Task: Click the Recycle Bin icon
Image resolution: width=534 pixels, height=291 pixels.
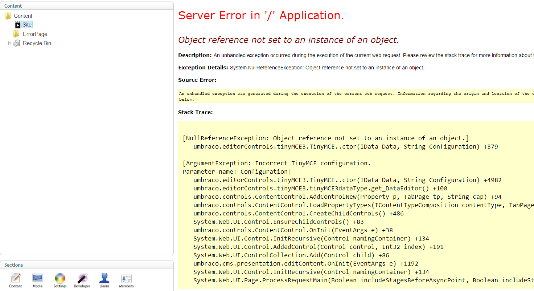Action: coord(16,43)
